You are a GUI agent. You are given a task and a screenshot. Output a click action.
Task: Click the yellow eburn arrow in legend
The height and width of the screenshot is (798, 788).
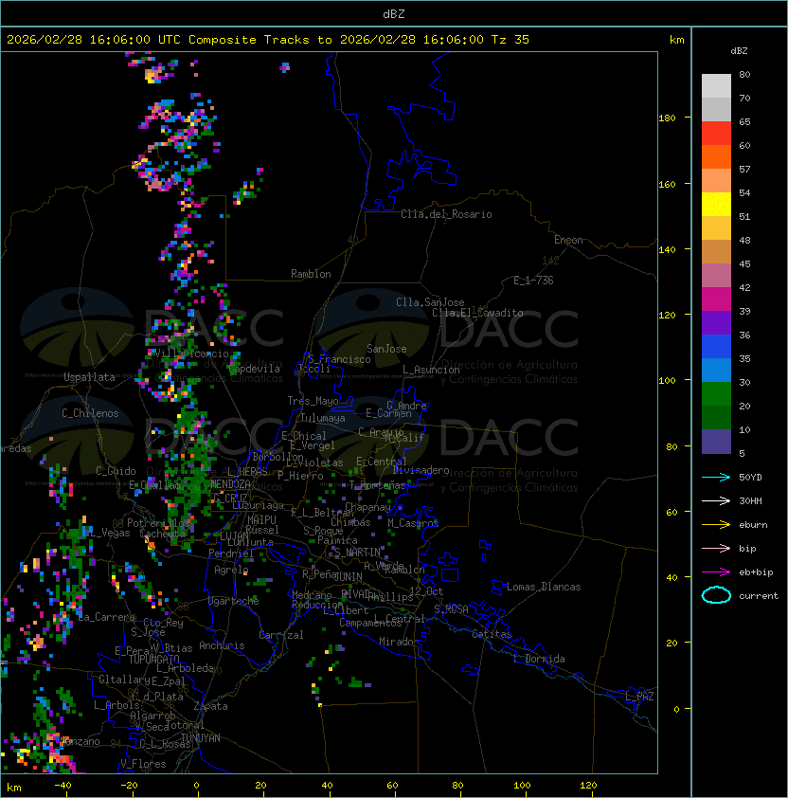coord(716,525)
